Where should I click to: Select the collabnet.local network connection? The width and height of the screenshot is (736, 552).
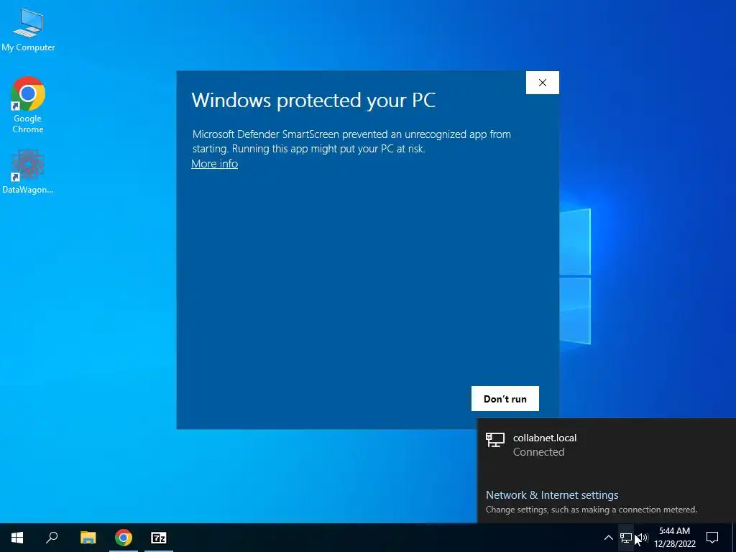tap(607, 445)
